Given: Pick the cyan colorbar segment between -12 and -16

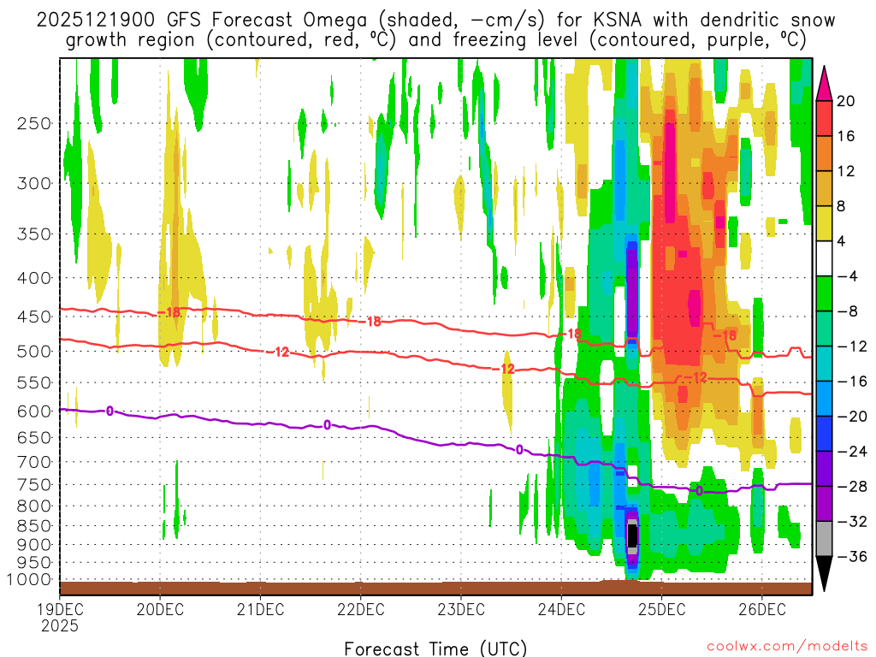Looking at the screenshot, I should point(824,364).
